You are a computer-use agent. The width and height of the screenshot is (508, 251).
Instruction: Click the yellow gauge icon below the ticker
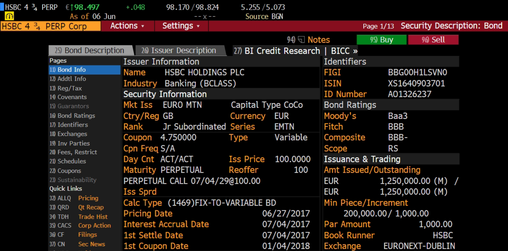click(9, 16)
